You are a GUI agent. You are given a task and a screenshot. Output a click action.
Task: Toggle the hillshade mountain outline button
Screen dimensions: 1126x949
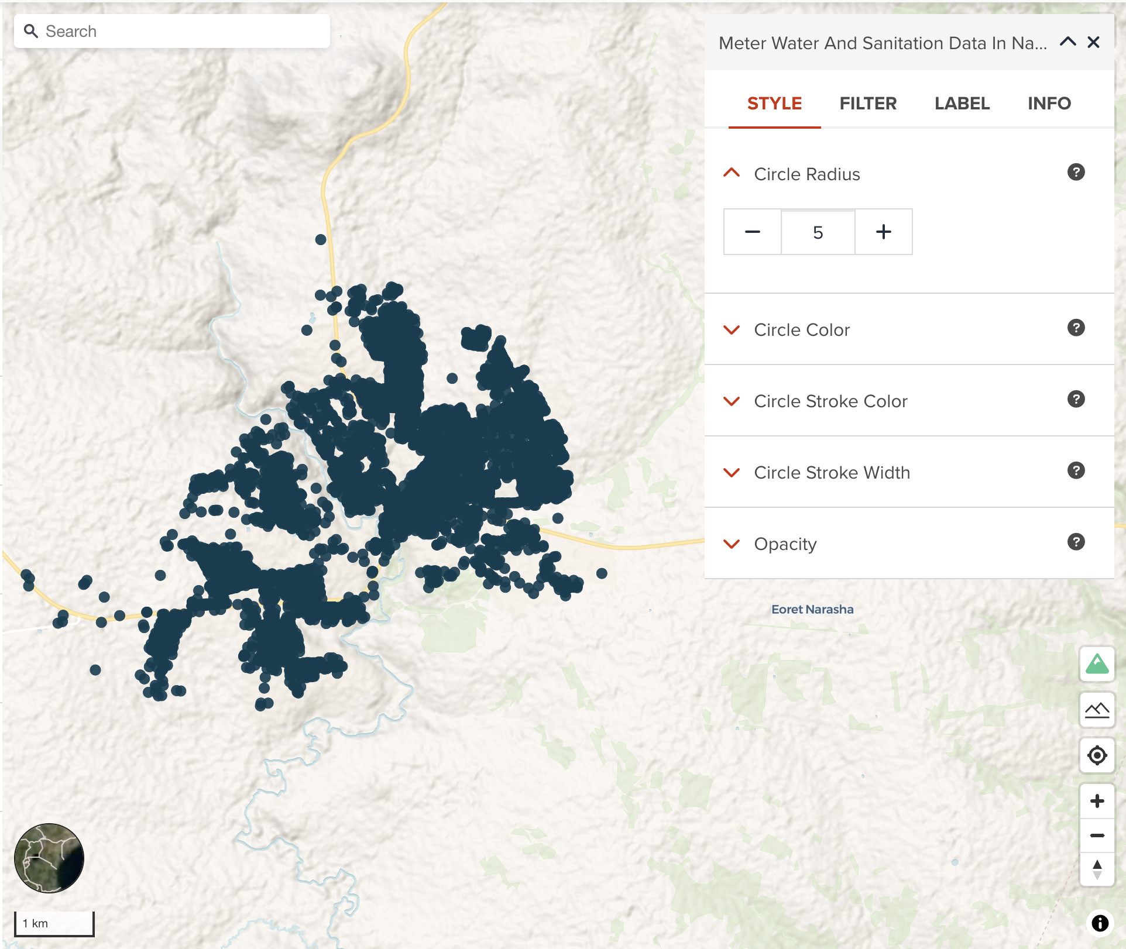pos(1096,710)
